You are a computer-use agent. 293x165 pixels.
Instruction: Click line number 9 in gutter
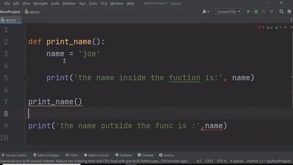[6, 126]
